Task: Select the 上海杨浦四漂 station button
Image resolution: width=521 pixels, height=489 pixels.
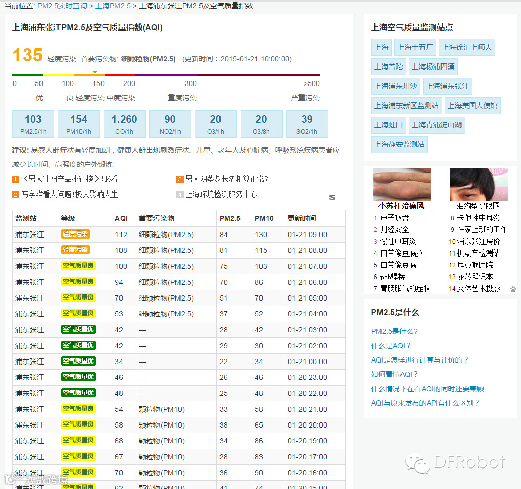Action: point(433,67)
